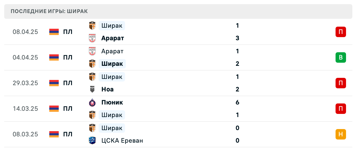Click ПЛ league label in 14.03.25 row
The width and height of the screenshot is (356, 151).
tap(68, 109)
